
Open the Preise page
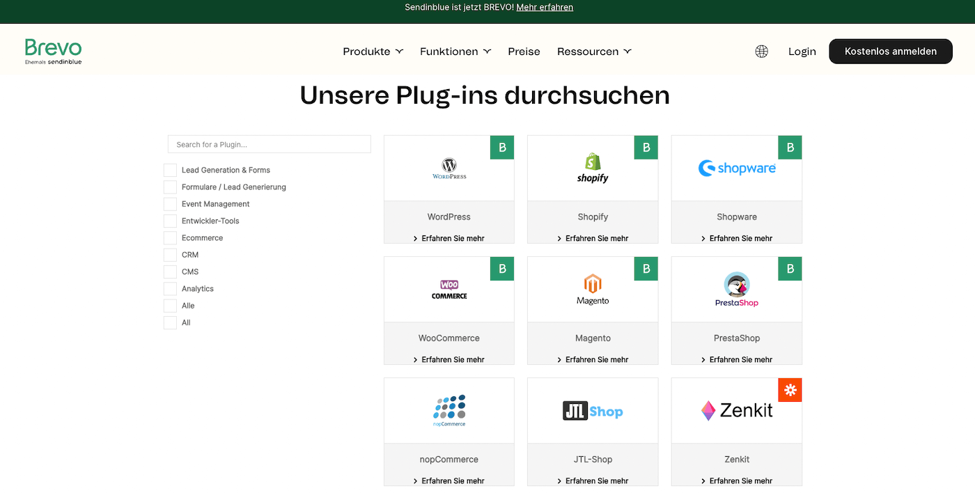[x=524, y=52]
